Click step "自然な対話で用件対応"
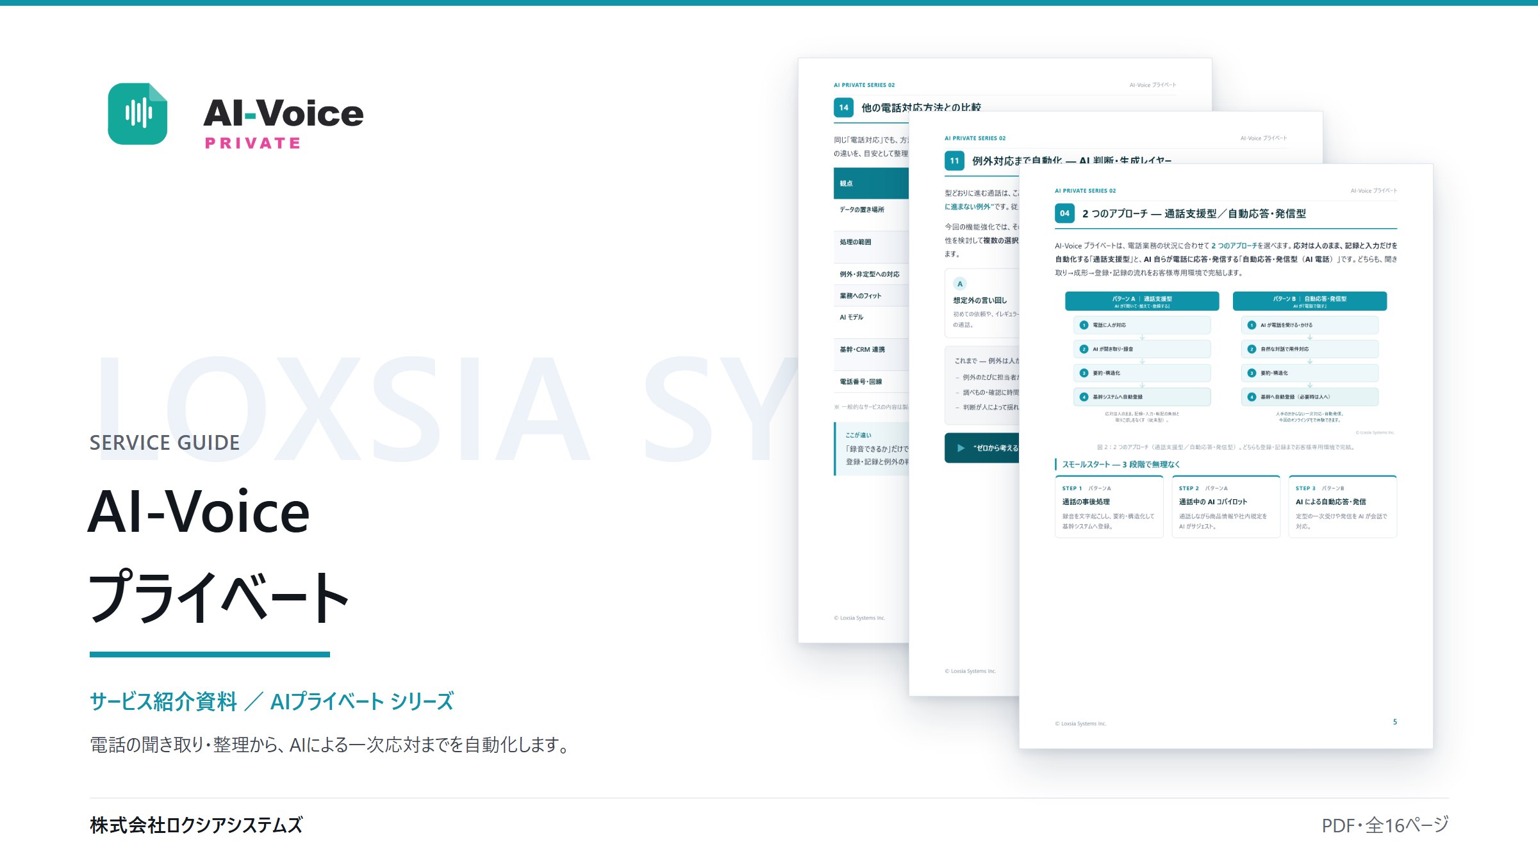This screenshot has width=1538, height=865. (1310, 349)
